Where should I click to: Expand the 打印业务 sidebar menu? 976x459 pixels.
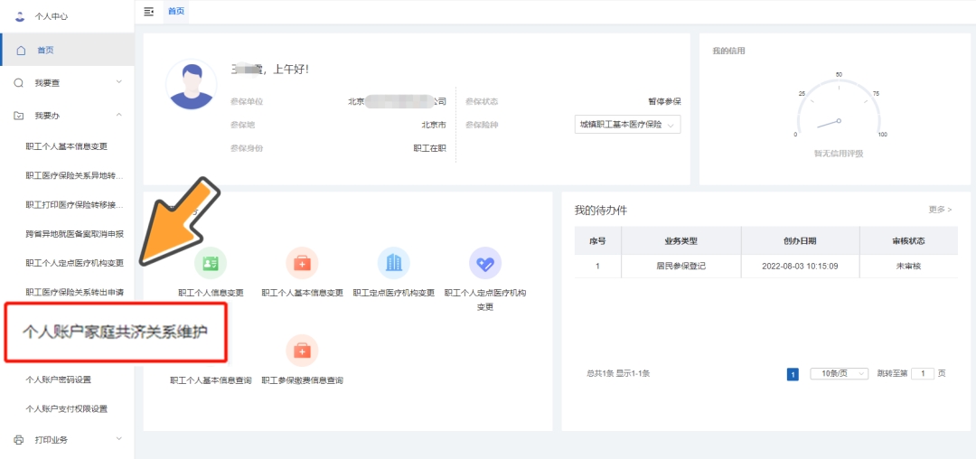pos(118,440)
